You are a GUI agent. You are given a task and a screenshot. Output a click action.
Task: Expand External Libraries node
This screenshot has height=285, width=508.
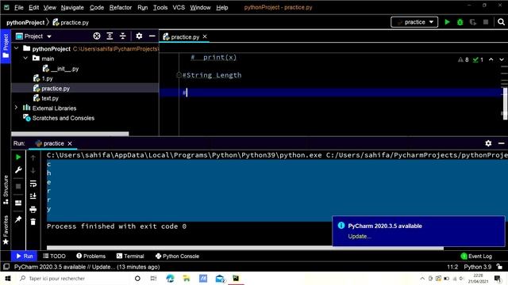pos(16,108)
